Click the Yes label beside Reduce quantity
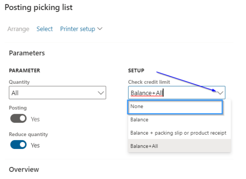246x179 pixels. tap(35, 145)
